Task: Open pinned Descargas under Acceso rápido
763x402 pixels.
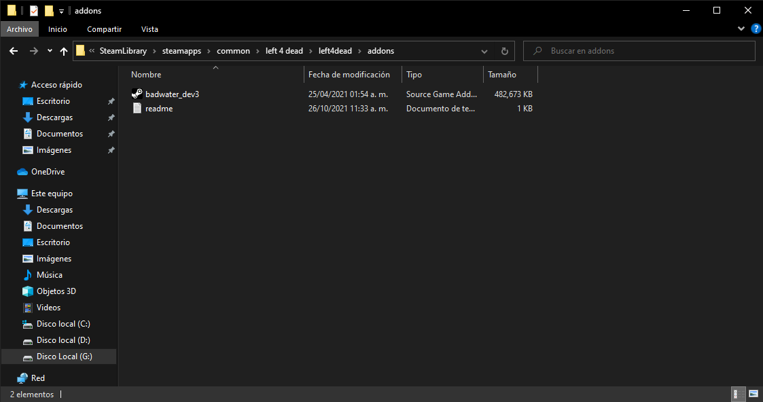Action: click(x=54, y=117)
